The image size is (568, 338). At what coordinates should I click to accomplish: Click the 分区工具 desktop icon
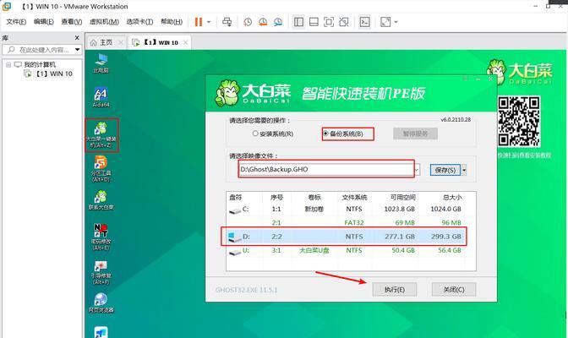[101, 169]
